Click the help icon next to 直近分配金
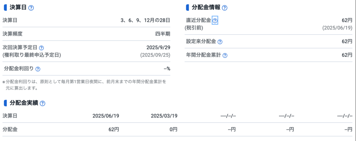Image resolution: width=356 pixels, height=141 pixels. [215, 21]
